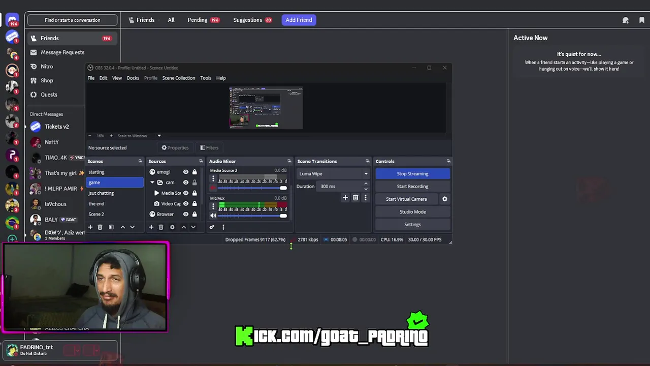Adjust Media Source 3 volume slider
This screenshot has height=366, width=650.
[252, 188]
